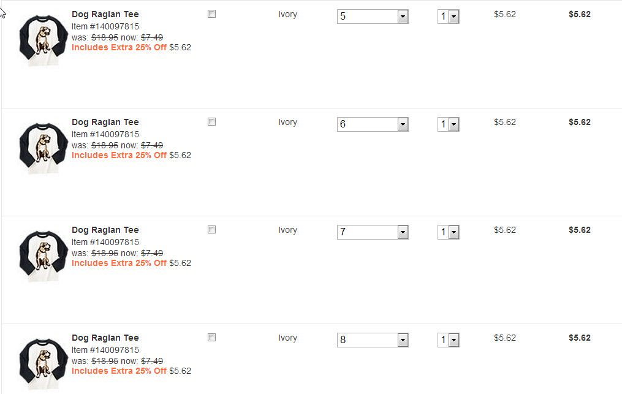This screenshot has height=394, width=622.
Task: Click the Dog Raglan Tee title in size 6 row
Action: coord(105,122)
